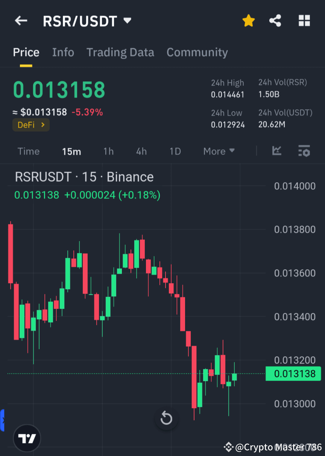Open the share options icon

275,21
